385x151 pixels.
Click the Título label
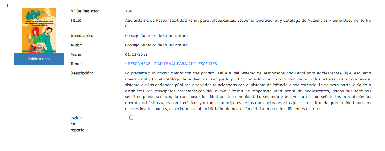coord(77,20)
